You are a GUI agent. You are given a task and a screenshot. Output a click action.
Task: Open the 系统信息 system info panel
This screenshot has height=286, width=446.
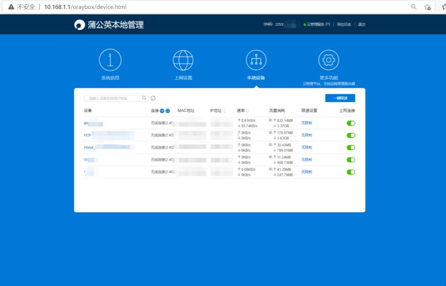(x=111, y=59)
